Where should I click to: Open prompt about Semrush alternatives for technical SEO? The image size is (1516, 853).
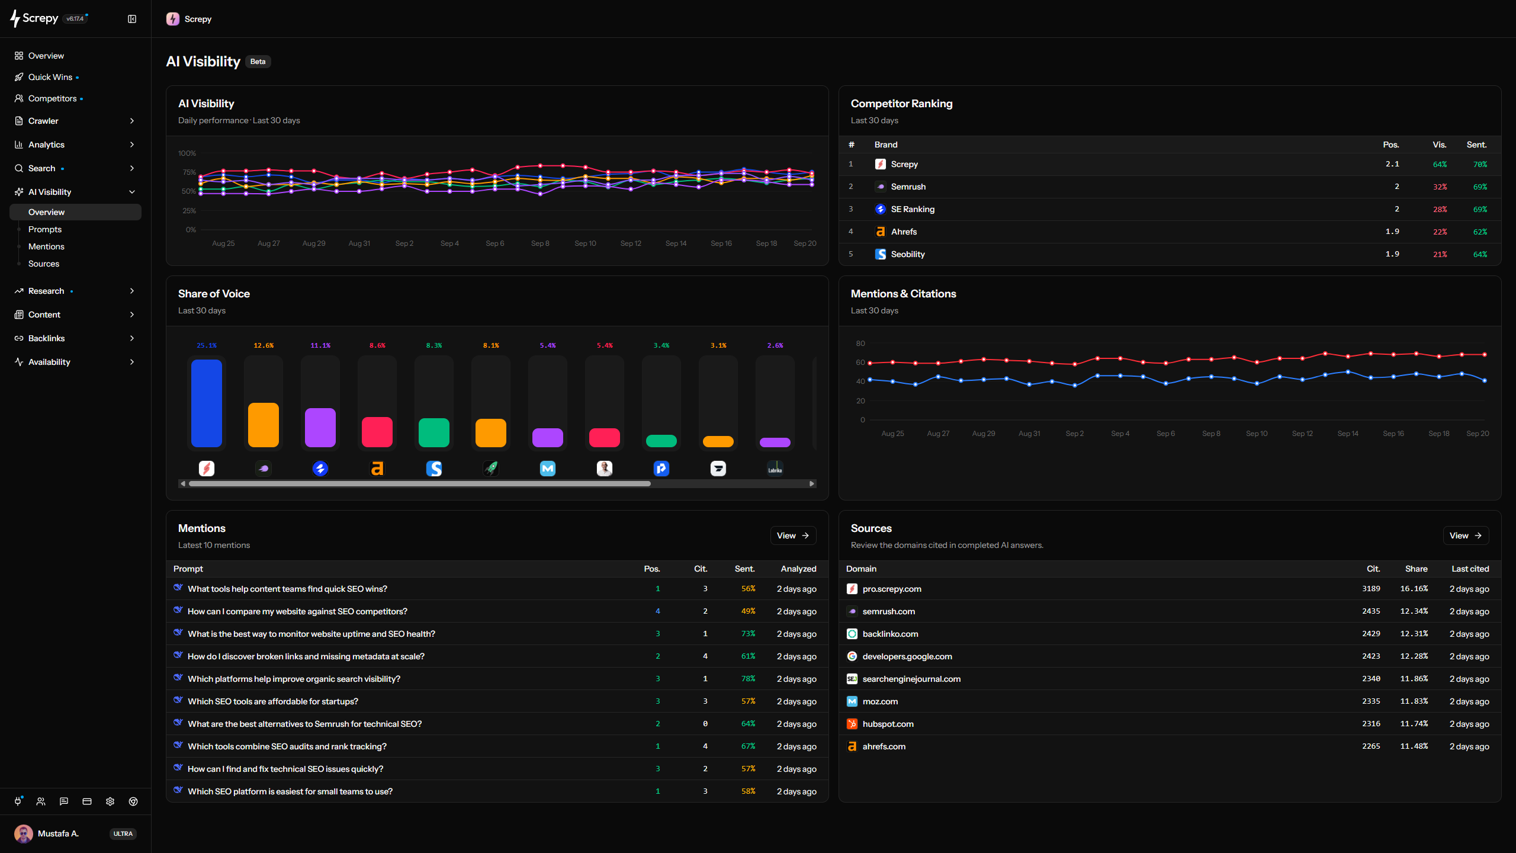[x=304, y=724]
